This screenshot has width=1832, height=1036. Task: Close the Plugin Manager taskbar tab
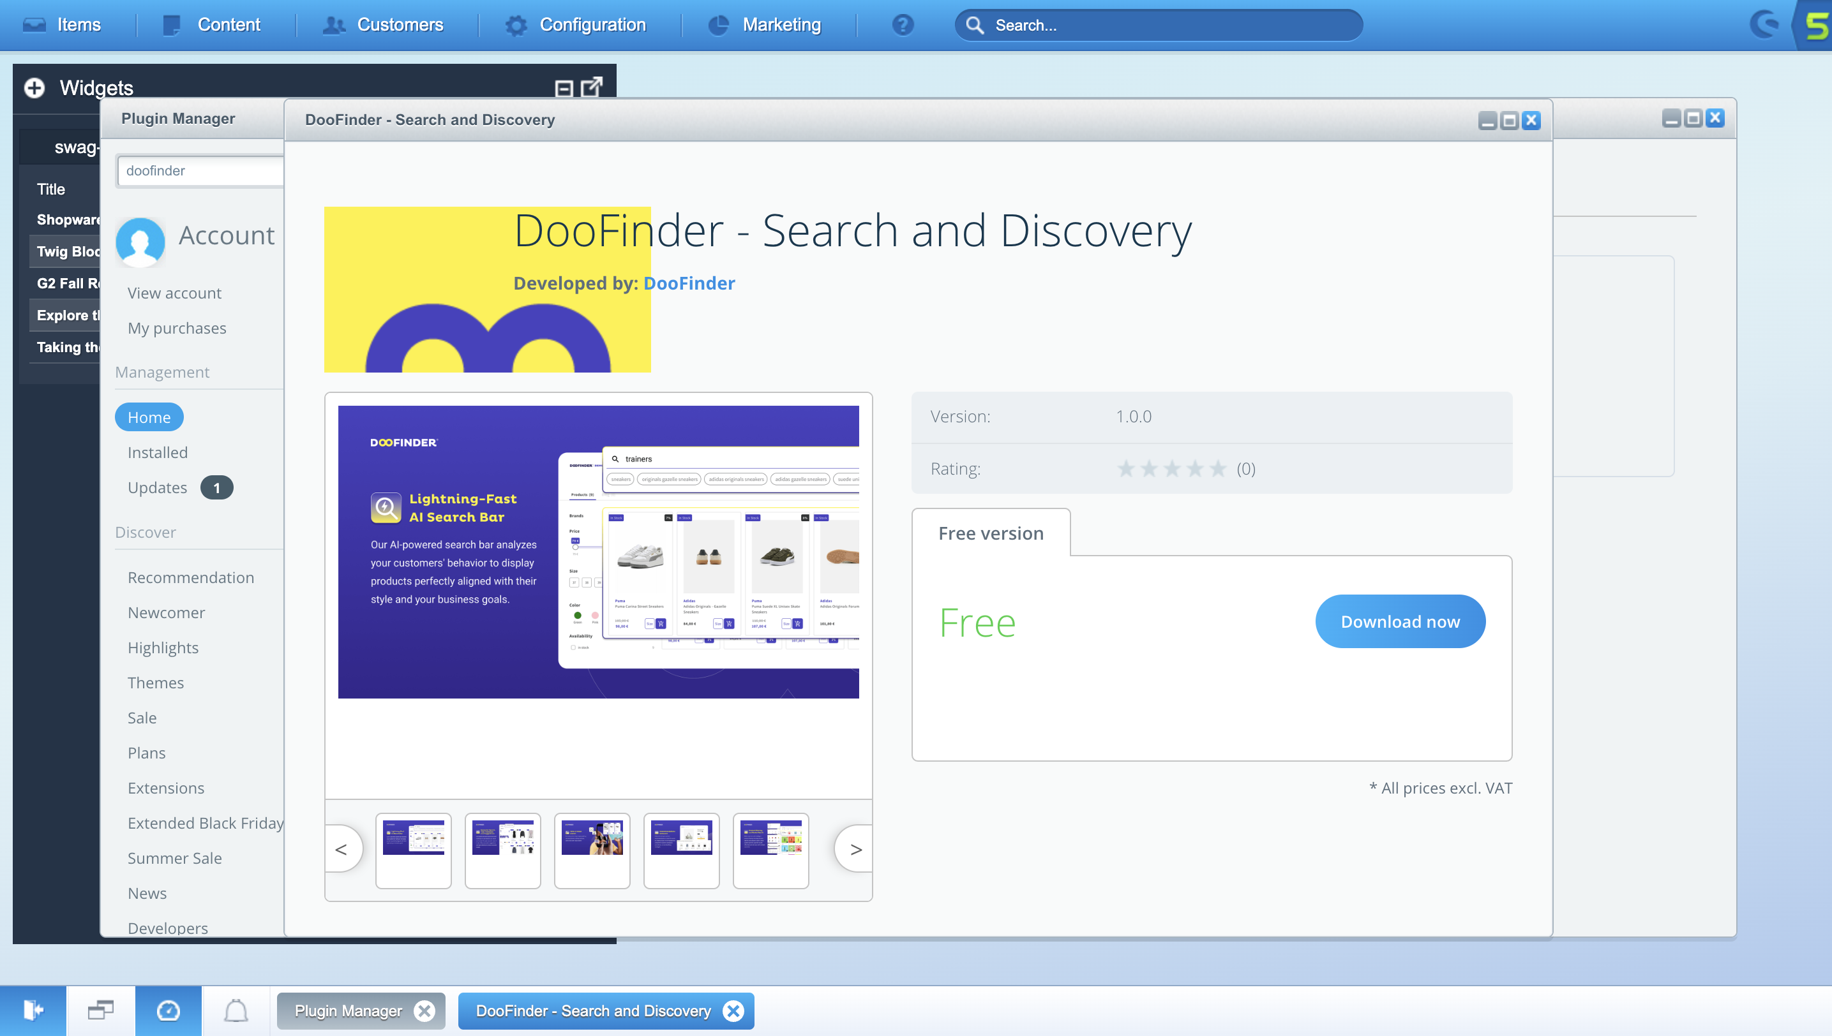425,1010
